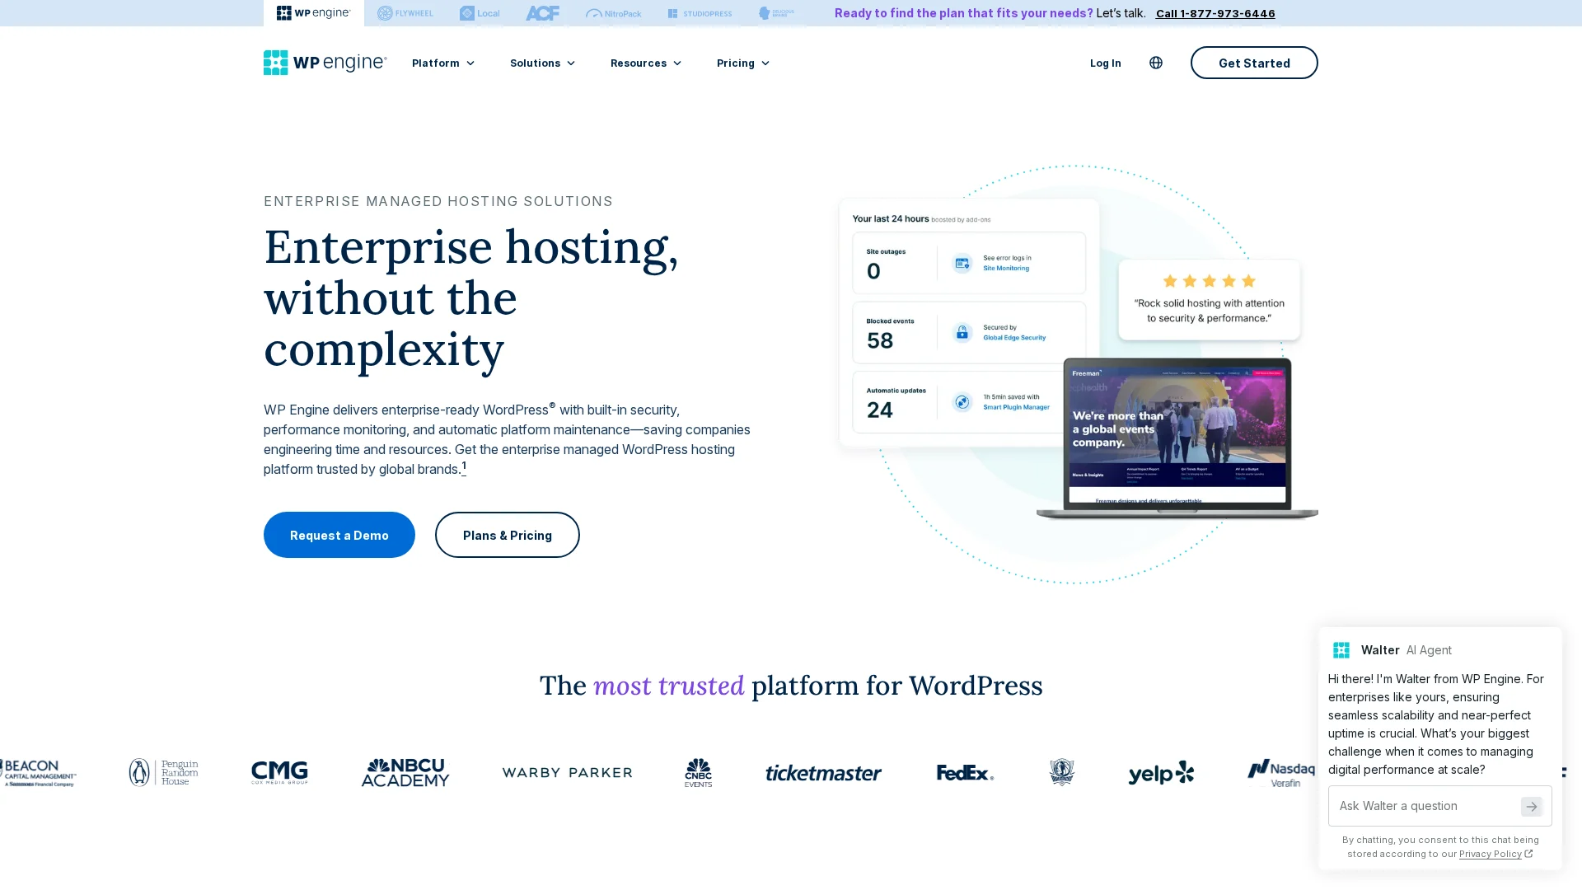The height and width of the screenshot is (890, 1582).
Task: Click the Penguin Random House logo
Action: (163, 772)
